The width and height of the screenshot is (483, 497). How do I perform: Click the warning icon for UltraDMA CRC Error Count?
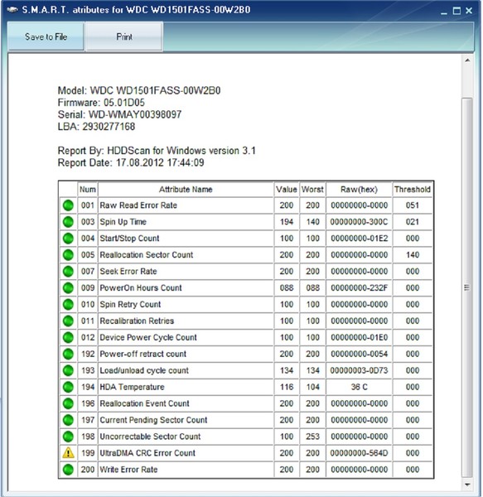68,452
